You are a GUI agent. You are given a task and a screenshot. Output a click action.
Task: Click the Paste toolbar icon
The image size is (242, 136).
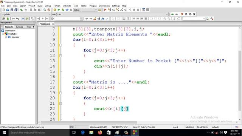coord(39,10)
